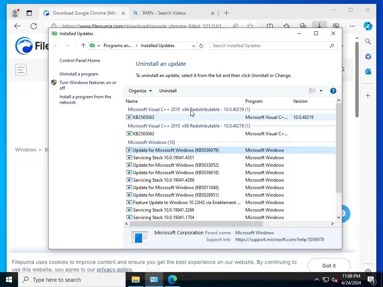The height and width of the screenshot is (287, 383).
Task: Select Update for Microsoft Windows (KB5011048)
Action: [230, 188]
